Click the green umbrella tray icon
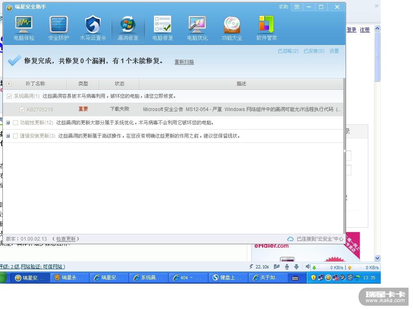This screenshot has width=413, height=309. 357,278
